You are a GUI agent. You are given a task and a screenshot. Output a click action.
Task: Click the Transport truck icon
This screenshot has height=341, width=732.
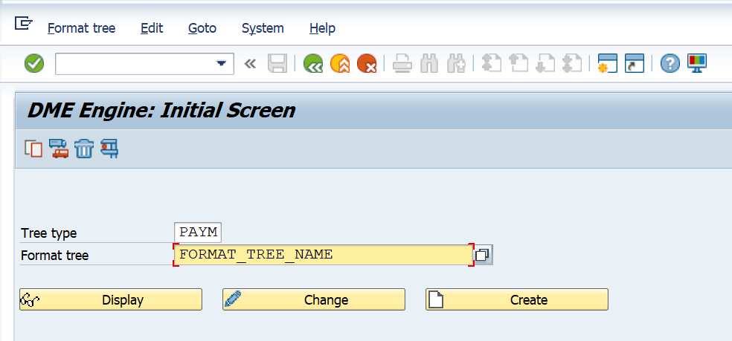tap(59, 149)
